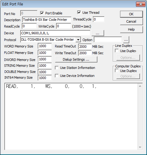Enable Use Station Information checkbox
Viewport: 147px width, 155px height.
[x=57, y=68]
